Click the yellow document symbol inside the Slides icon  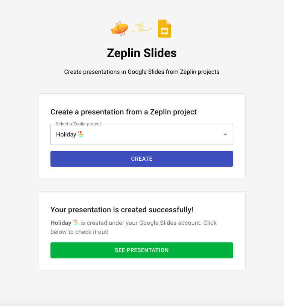[165, 28]
